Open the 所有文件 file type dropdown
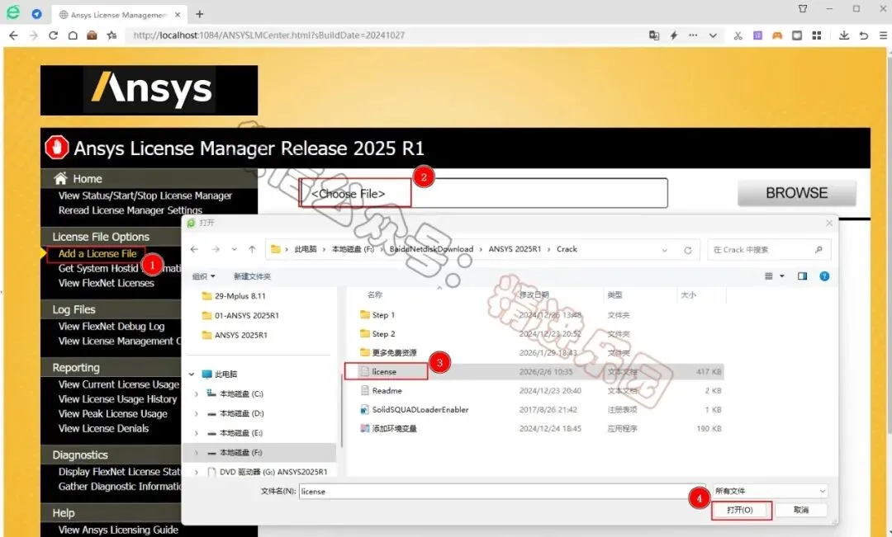The image size is (892, 537). pos(771,491)
